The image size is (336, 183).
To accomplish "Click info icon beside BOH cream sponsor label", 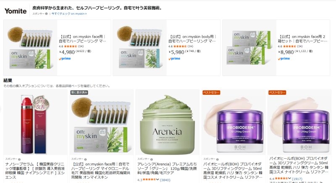I will (x=217, y=159).
